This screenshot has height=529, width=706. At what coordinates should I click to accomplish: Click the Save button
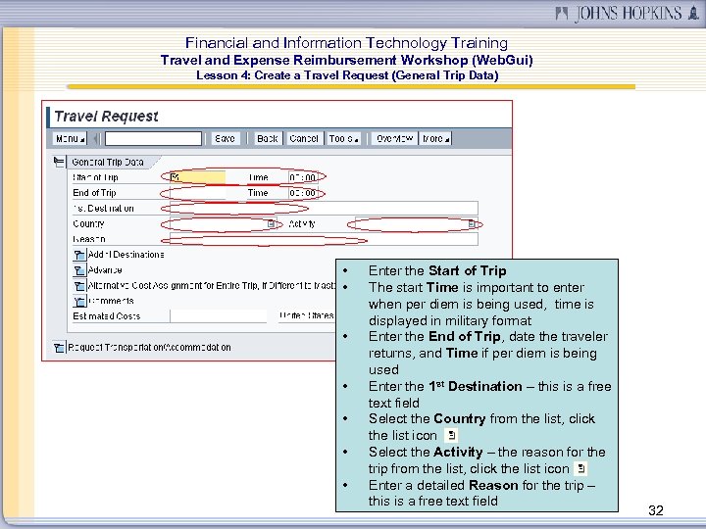[226, 138]
